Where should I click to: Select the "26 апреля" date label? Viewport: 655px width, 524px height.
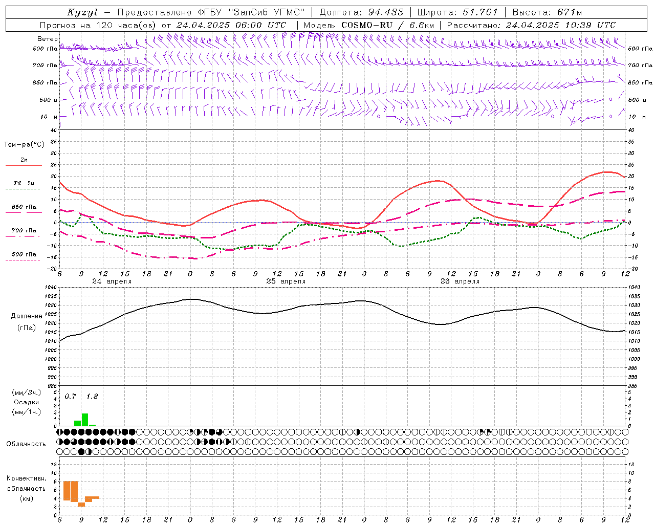click(x=460, y=281)
